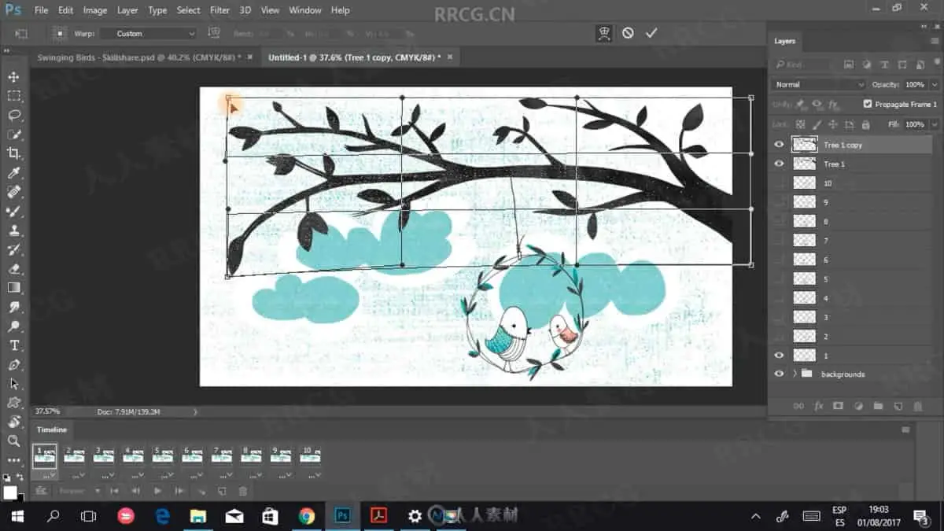Open the Fill slider dropdown arrow
This screenshot has width=944, height=531.
(935, 124)
